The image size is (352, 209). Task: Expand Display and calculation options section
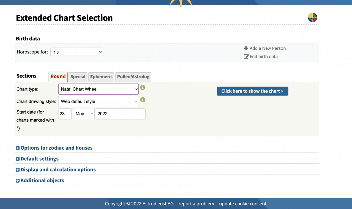click(58, 170)
